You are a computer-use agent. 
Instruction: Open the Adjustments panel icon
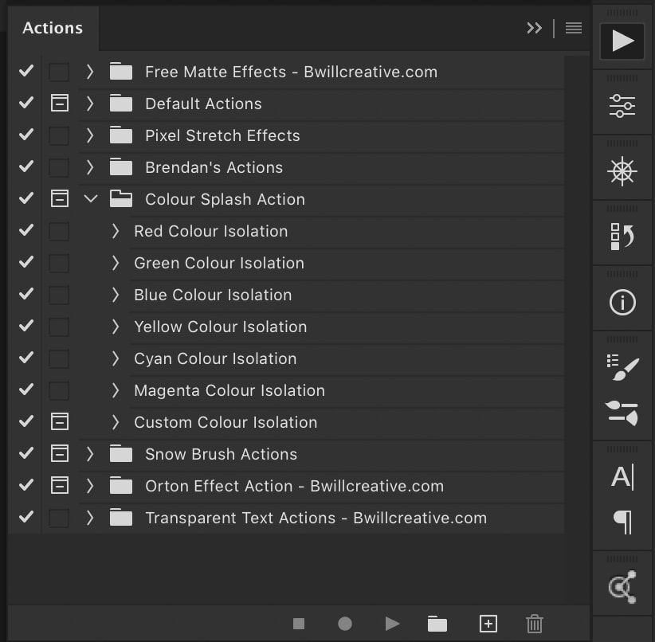click(622, 106)
